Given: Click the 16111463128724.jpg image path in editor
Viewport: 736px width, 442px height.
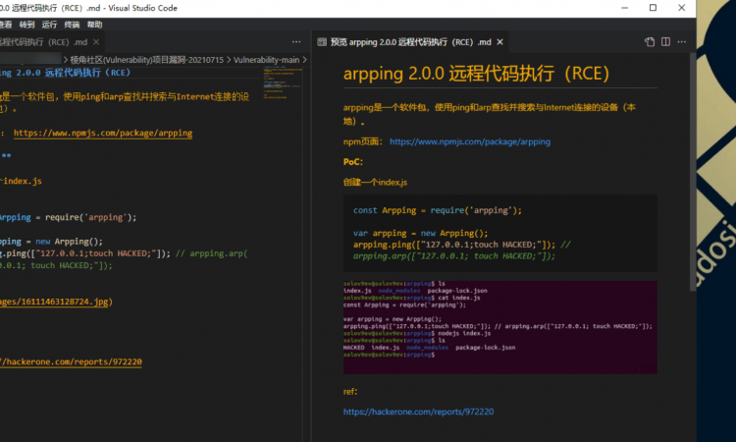Looking at the screenshot, I should (x=54, y=302).
